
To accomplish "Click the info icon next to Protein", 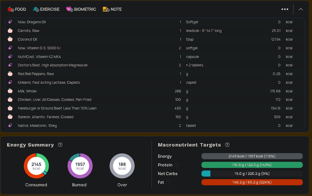I will point(177,165).
